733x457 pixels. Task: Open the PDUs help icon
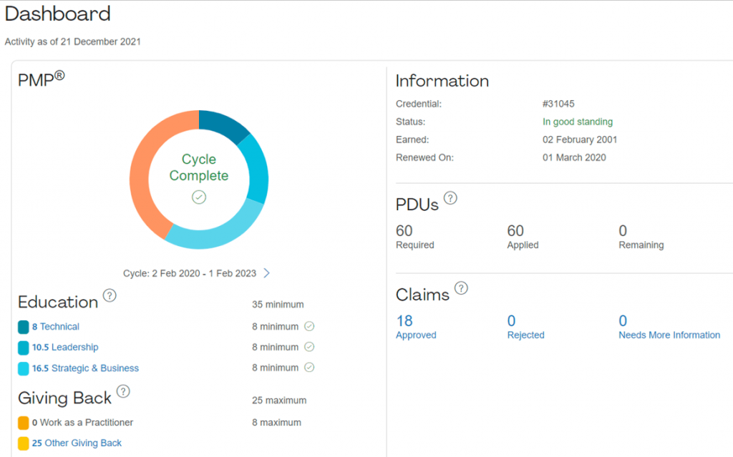tap(450, 200)
